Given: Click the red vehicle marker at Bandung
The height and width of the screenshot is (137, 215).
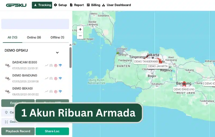Looking at the screenshot, I should pyautogui.click(x=184, y=84).
